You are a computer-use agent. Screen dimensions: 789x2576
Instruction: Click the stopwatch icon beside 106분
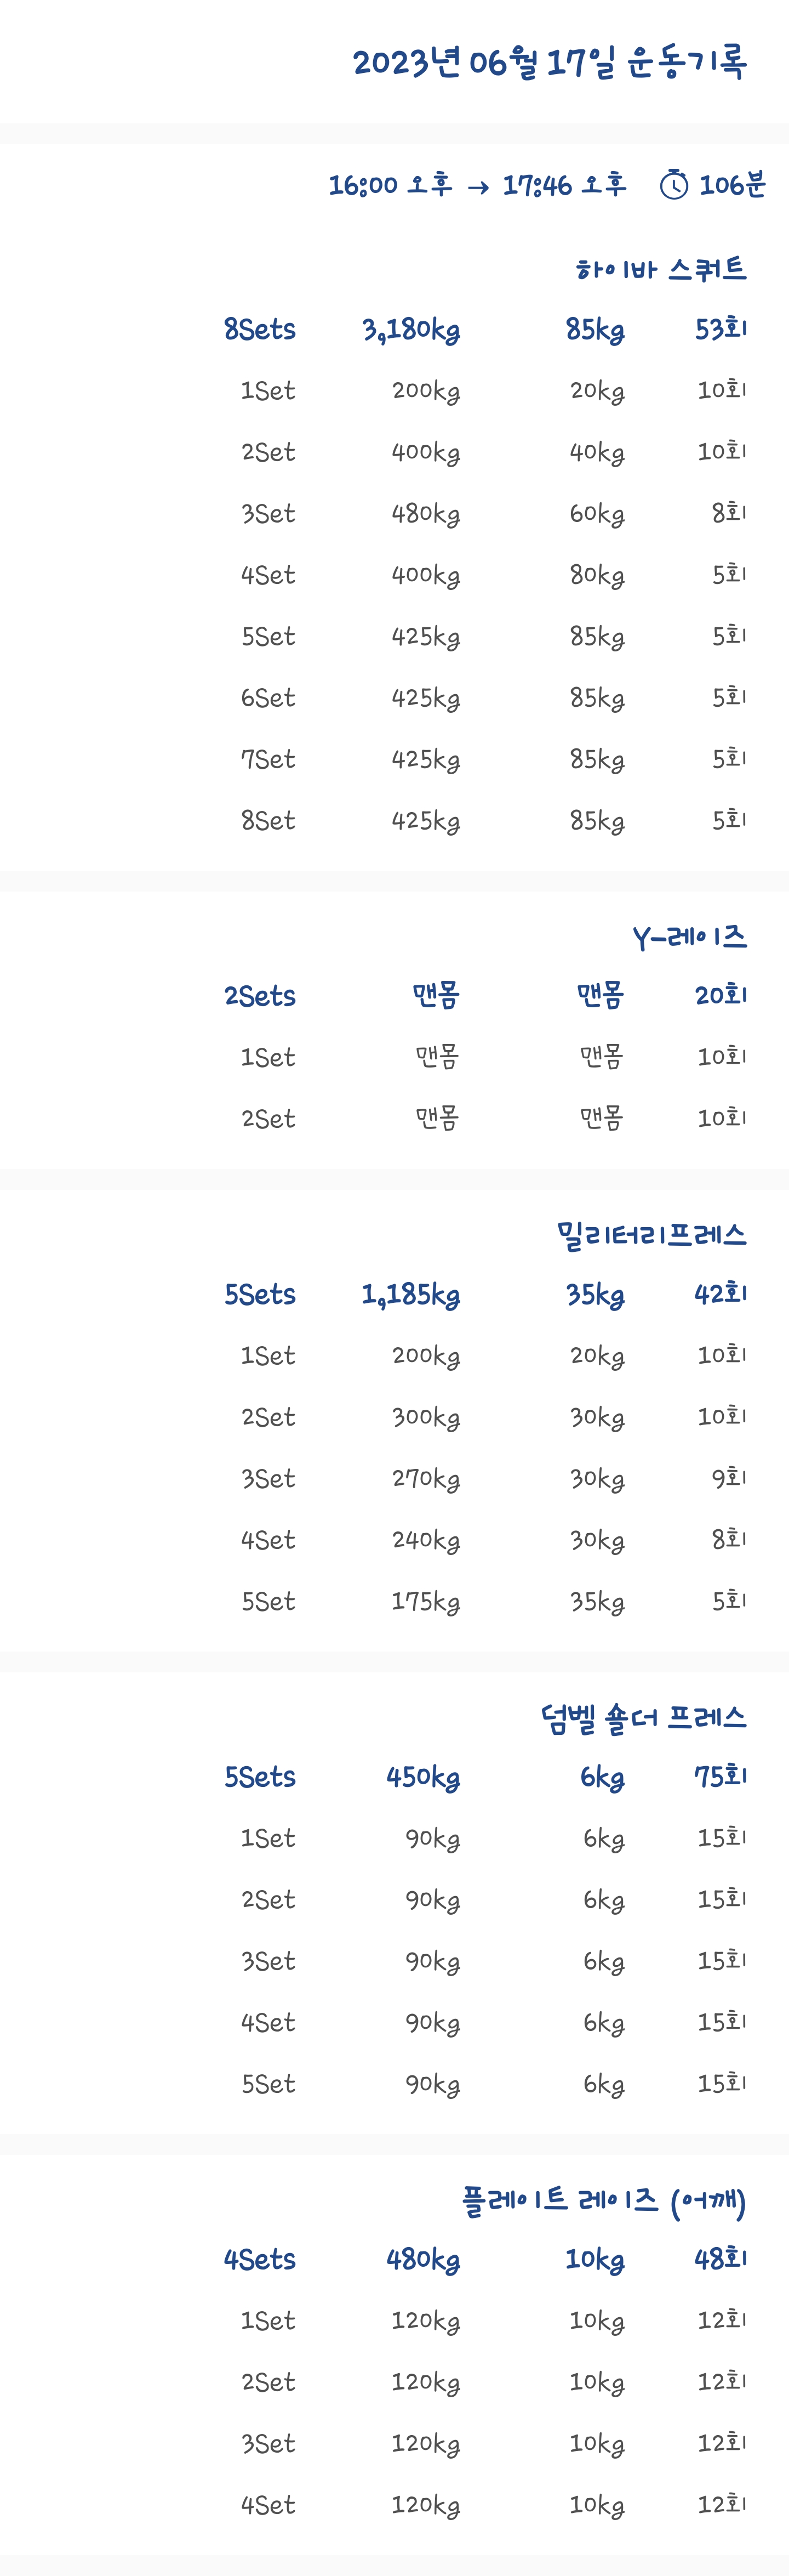674,185
